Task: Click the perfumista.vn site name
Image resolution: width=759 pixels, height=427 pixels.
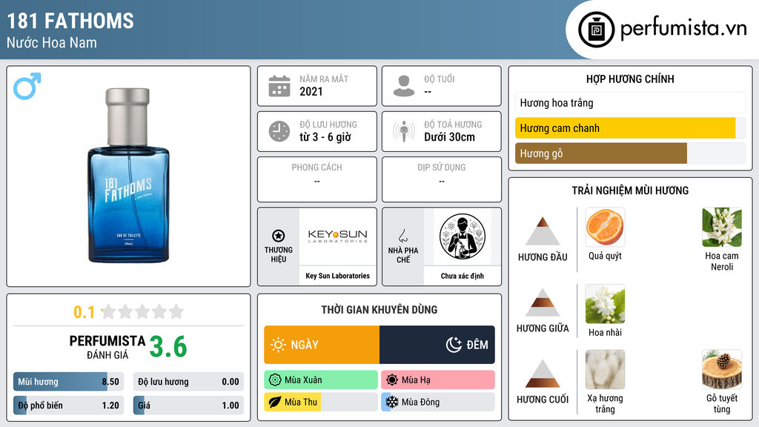Action: [x=683, y=29]
